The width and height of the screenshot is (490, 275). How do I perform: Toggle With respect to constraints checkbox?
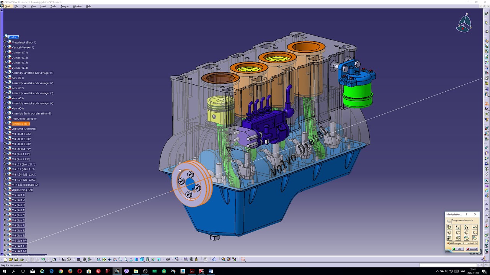(x=448, y=243)
